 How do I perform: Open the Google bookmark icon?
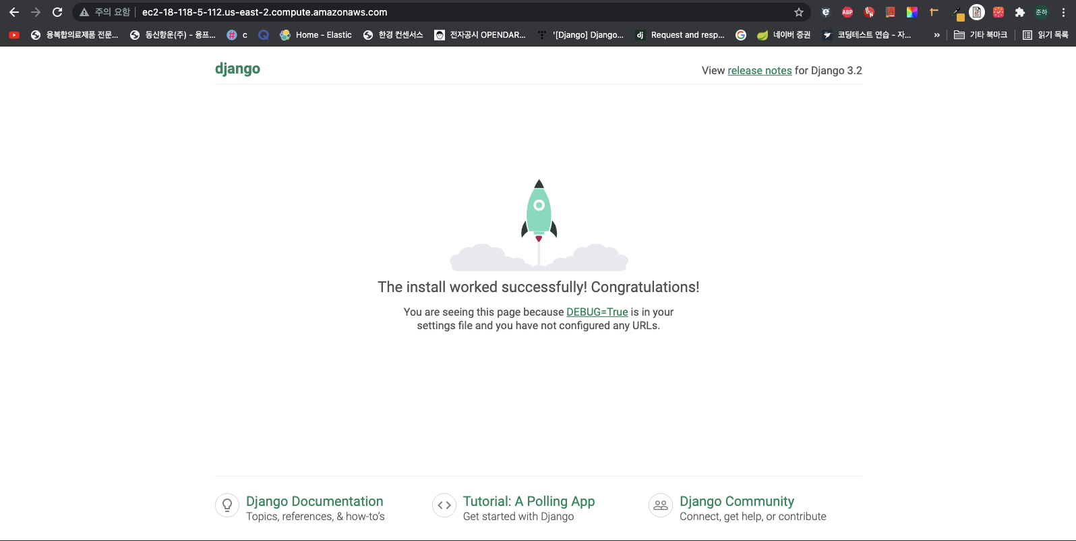(741, 35)
